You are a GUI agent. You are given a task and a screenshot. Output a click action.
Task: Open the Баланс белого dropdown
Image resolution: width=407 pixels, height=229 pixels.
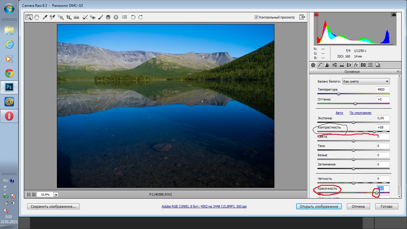click(366, 81)
